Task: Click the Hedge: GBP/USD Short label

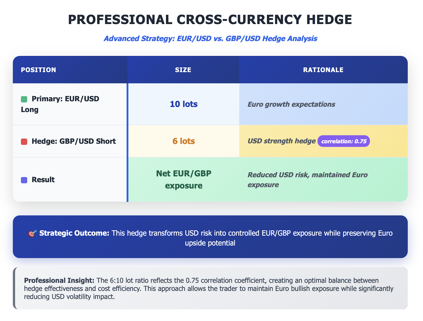Action: [73, 141]
